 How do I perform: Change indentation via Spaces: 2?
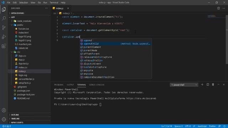(178, 126)
